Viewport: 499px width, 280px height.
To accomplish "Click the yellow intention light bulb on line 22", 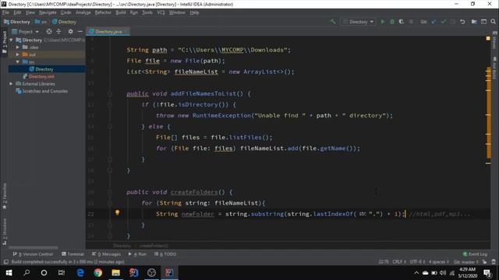I will pos(117,212).
